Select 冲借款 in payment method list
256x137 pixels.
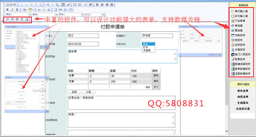point(148,51)
